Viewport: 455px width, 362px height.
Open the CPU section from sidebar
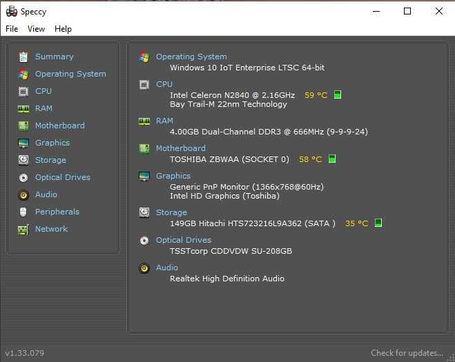43,91
